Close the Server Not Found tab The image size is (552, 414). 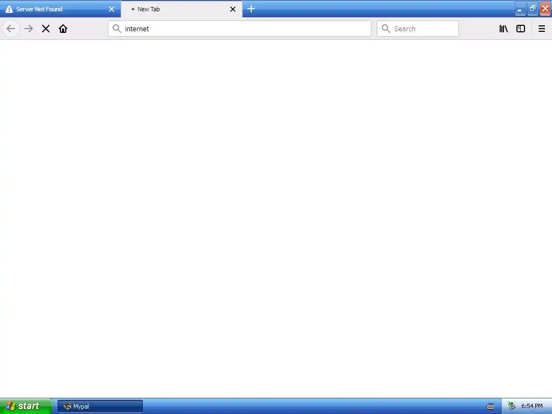pyautogui.click(x=112, y=9)
